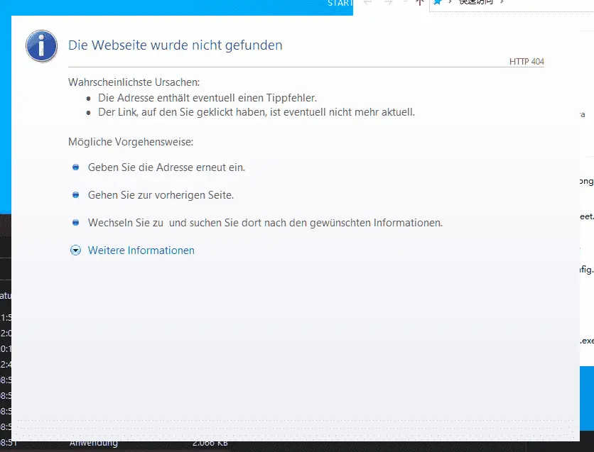
Task: Click 'Anwendung' cell in background file list
Action: [x=94, y=443]
